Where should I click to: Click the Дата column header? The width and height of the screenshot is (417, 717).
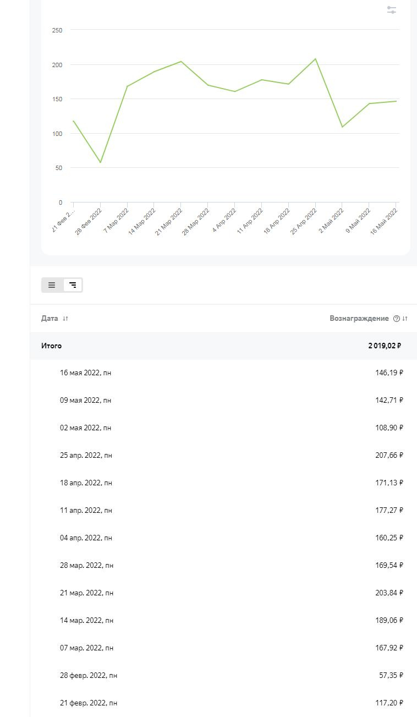click(x=50, y=319)
